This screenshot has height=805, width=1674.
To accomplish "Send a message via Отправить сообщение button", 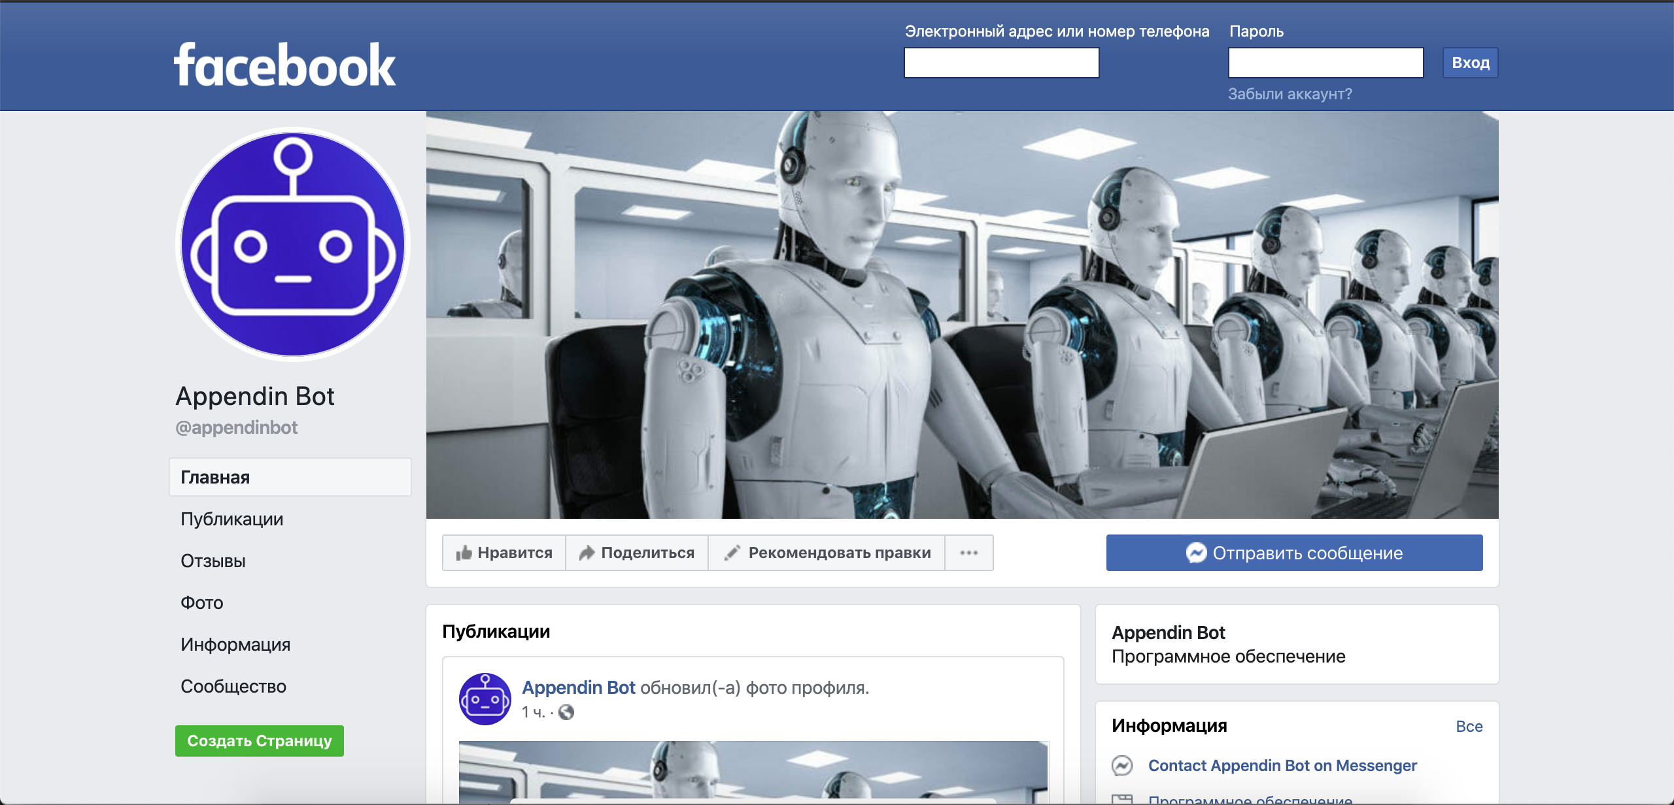I will [1294, 553].
